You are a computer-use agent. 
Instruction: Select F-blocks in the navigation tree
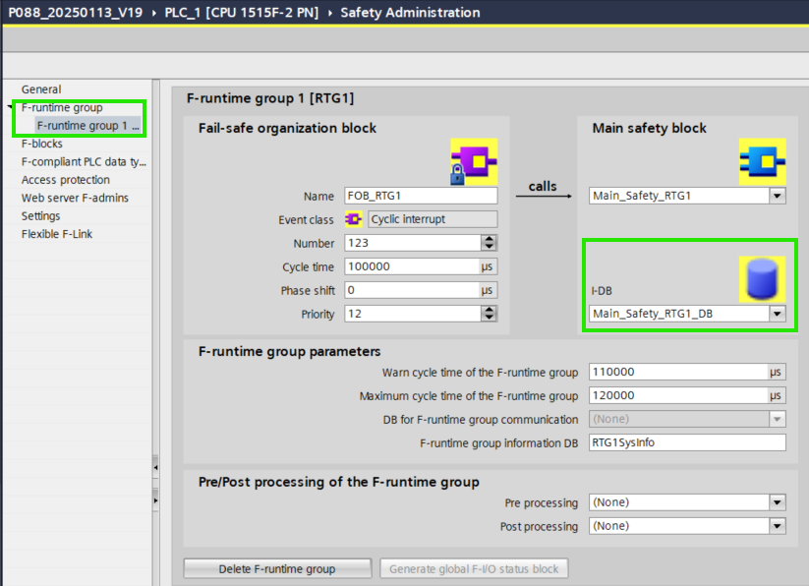[x=42, y=144]
